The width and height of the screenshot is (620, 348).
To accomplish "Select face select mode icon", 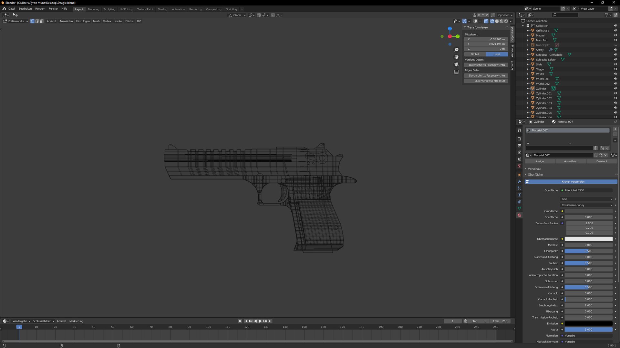I will coord(41,21).
